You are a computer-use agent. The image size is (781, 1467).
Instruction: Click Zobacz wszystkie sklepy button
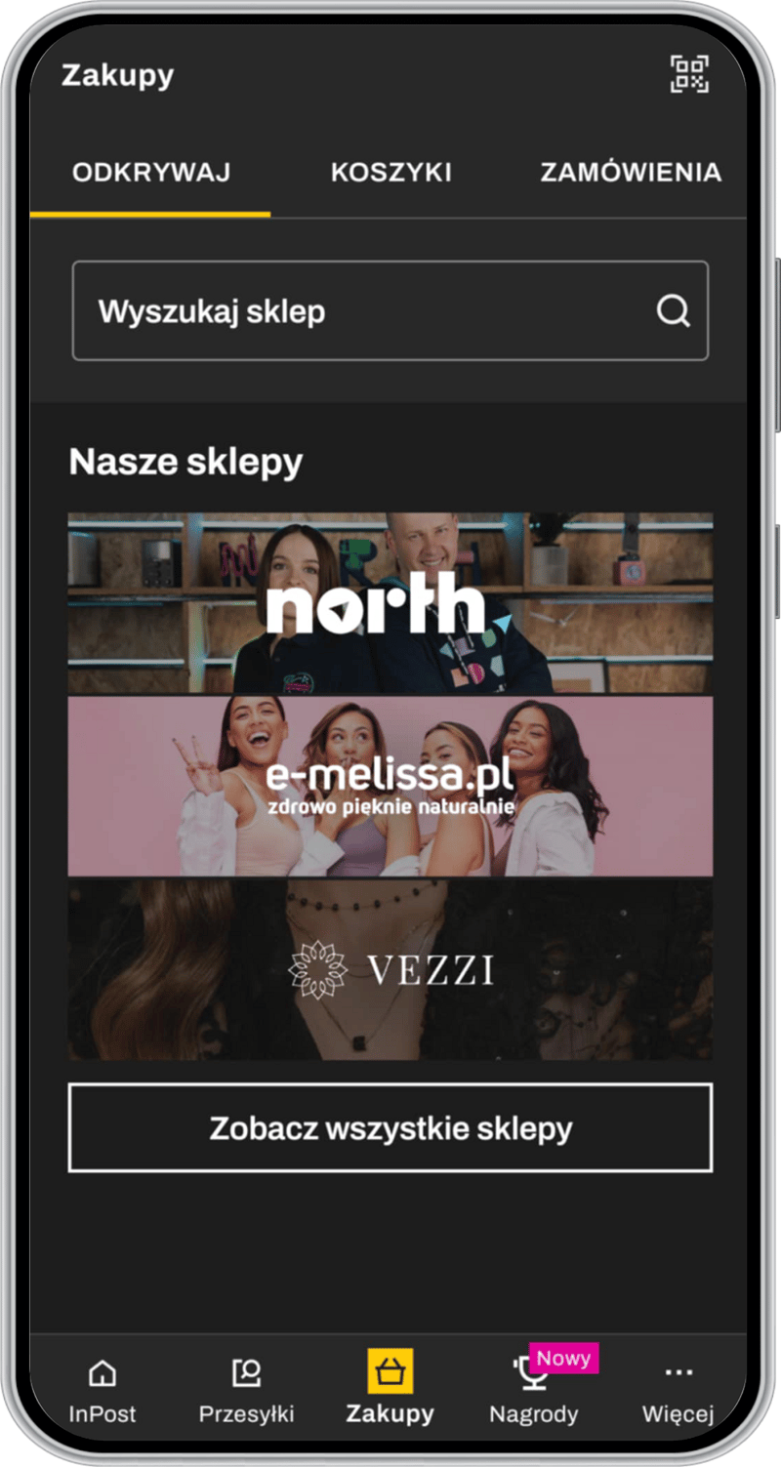[x=390, y=1128]
